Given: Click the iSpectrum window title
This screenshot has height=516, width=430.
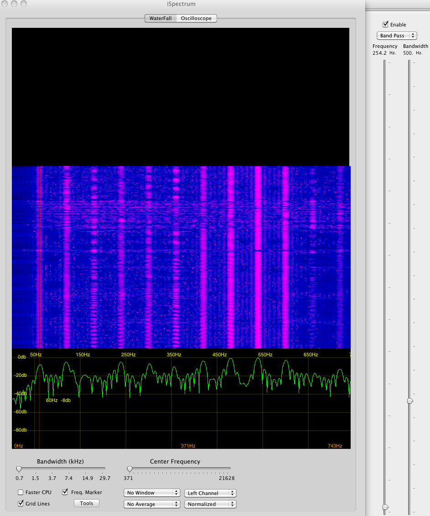Looking at the screenshot, I should [181, 4].
